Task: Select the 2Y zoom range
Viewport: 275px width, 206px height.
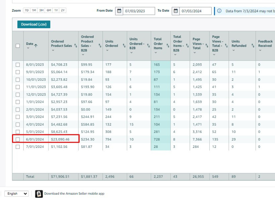Action: 63,10
